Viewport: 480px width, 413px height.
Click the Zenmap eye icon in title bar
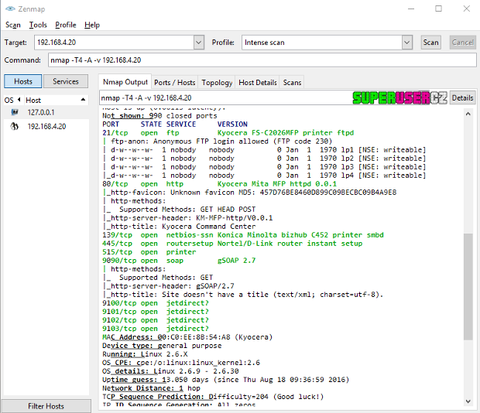tap(10, 9)
